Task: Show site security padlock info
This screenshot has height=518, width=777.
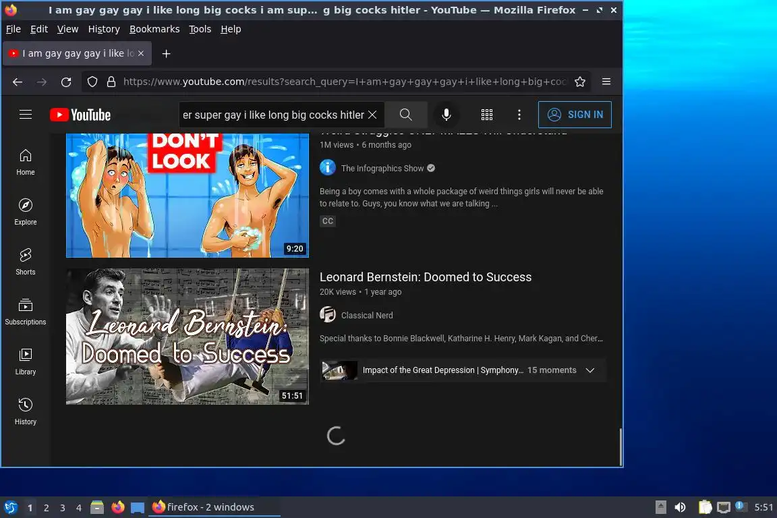Action: point(111,82)
